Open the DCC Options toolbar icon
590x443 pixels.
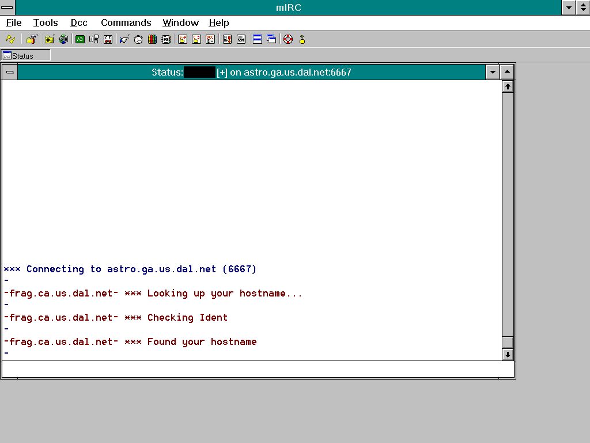[210, 39]
